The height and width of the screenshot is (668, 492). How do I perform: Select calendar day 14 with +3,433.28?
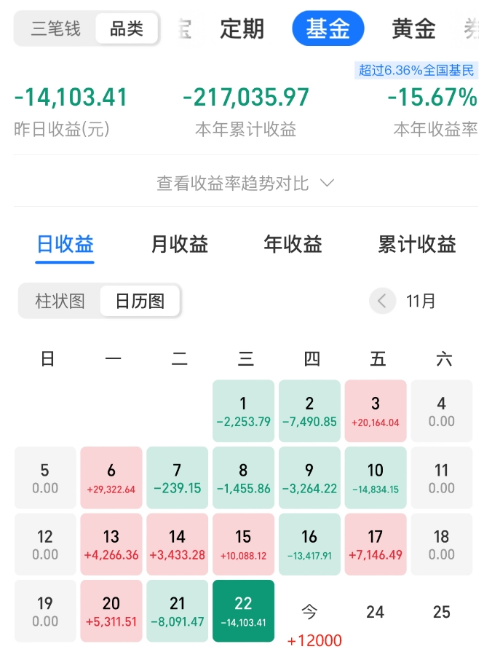177,544
